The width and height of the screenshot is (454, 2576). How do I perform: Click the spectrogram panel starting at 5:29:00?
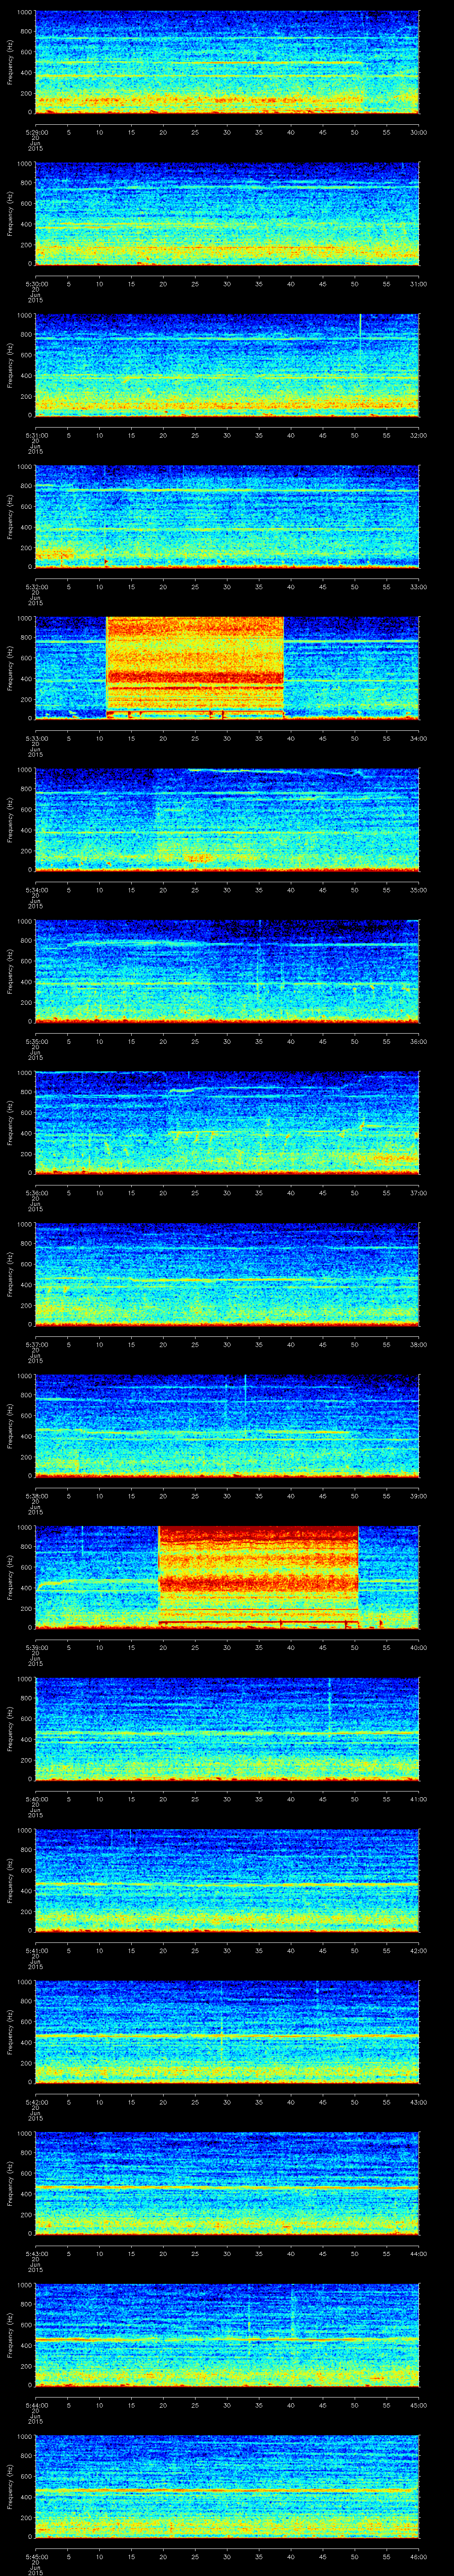[x=227, y=63]
